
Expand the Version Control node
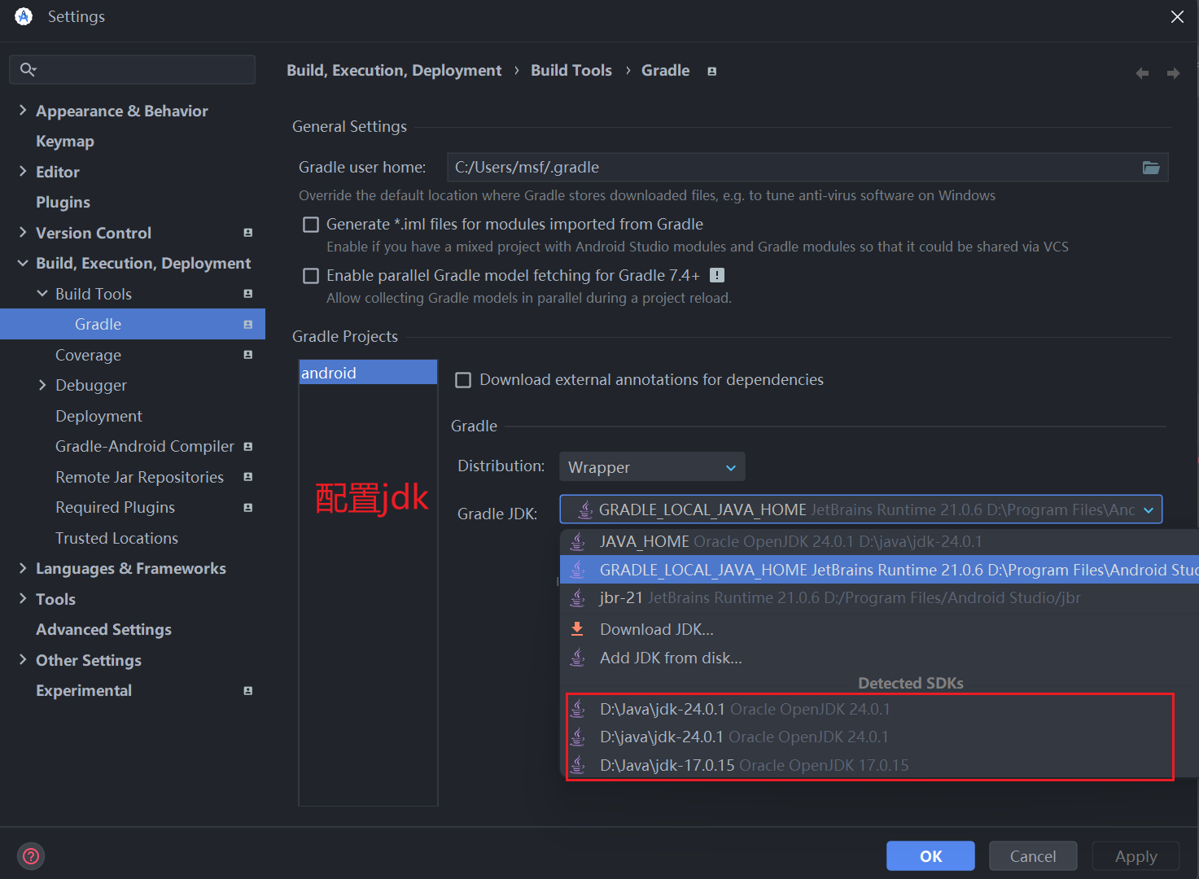[x=23, y=232]
